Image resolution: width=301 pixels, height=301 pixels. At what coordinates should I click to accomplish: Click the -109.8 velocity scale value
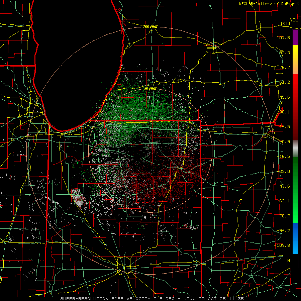point(282,245)
